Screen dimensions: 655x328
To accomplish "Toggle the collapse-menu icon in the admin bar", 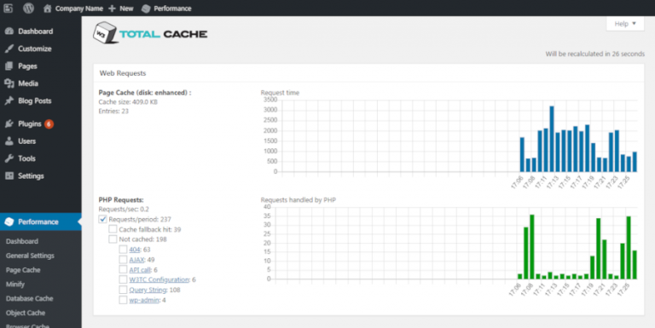I will pyautogui.click(x=8, y=8).
